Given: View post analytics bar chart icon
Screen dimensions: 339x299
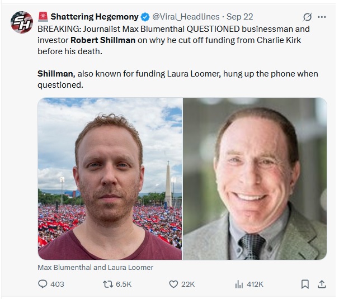Looking at the screenshot, I should coord(239,284).
